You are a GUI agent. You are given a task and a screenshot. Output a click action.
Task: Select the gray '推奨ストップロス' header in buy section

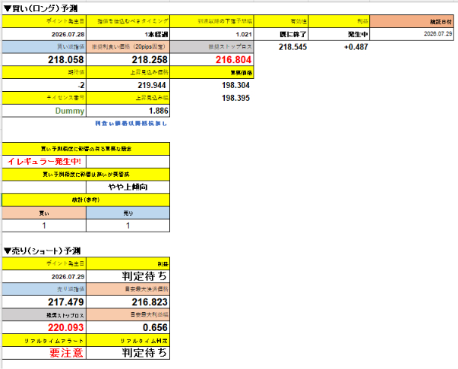[212, 47]
